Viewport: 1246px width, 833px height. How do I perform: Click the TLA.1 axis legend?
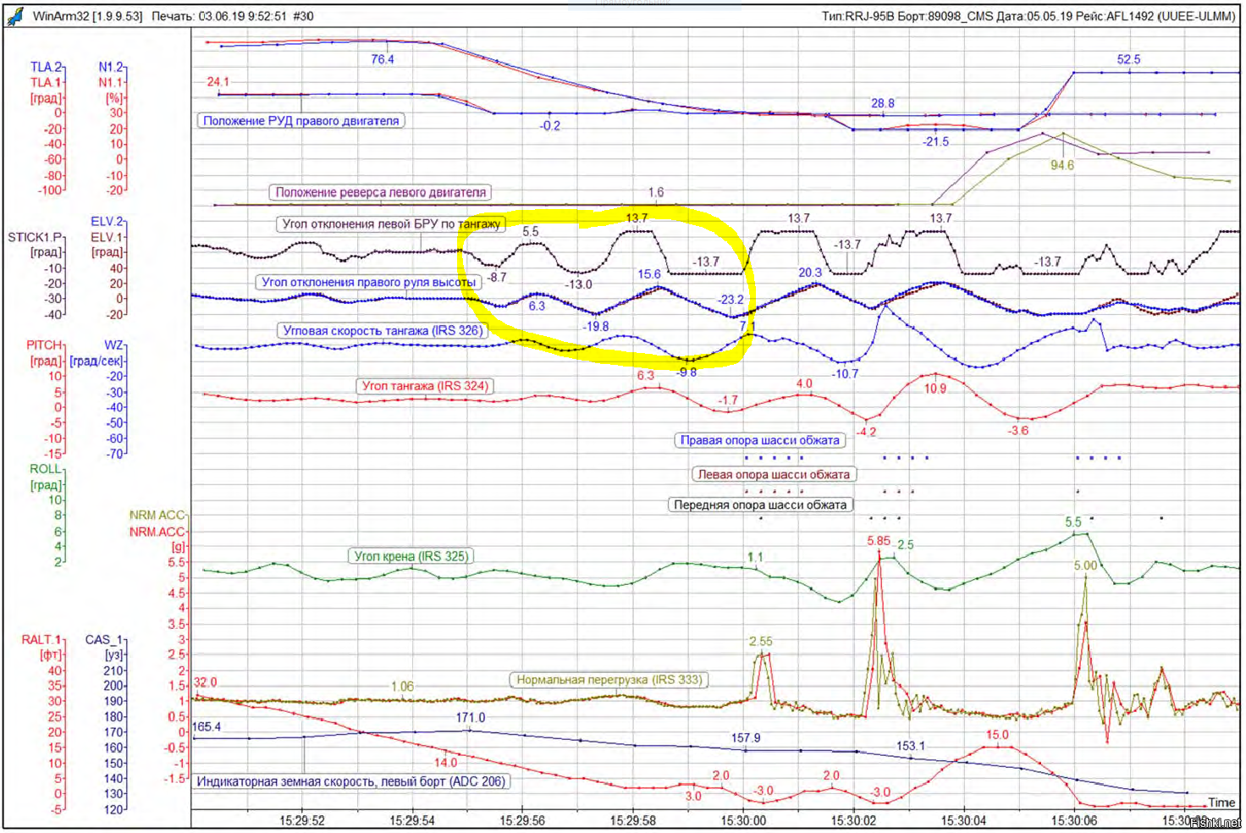point(46,82)
